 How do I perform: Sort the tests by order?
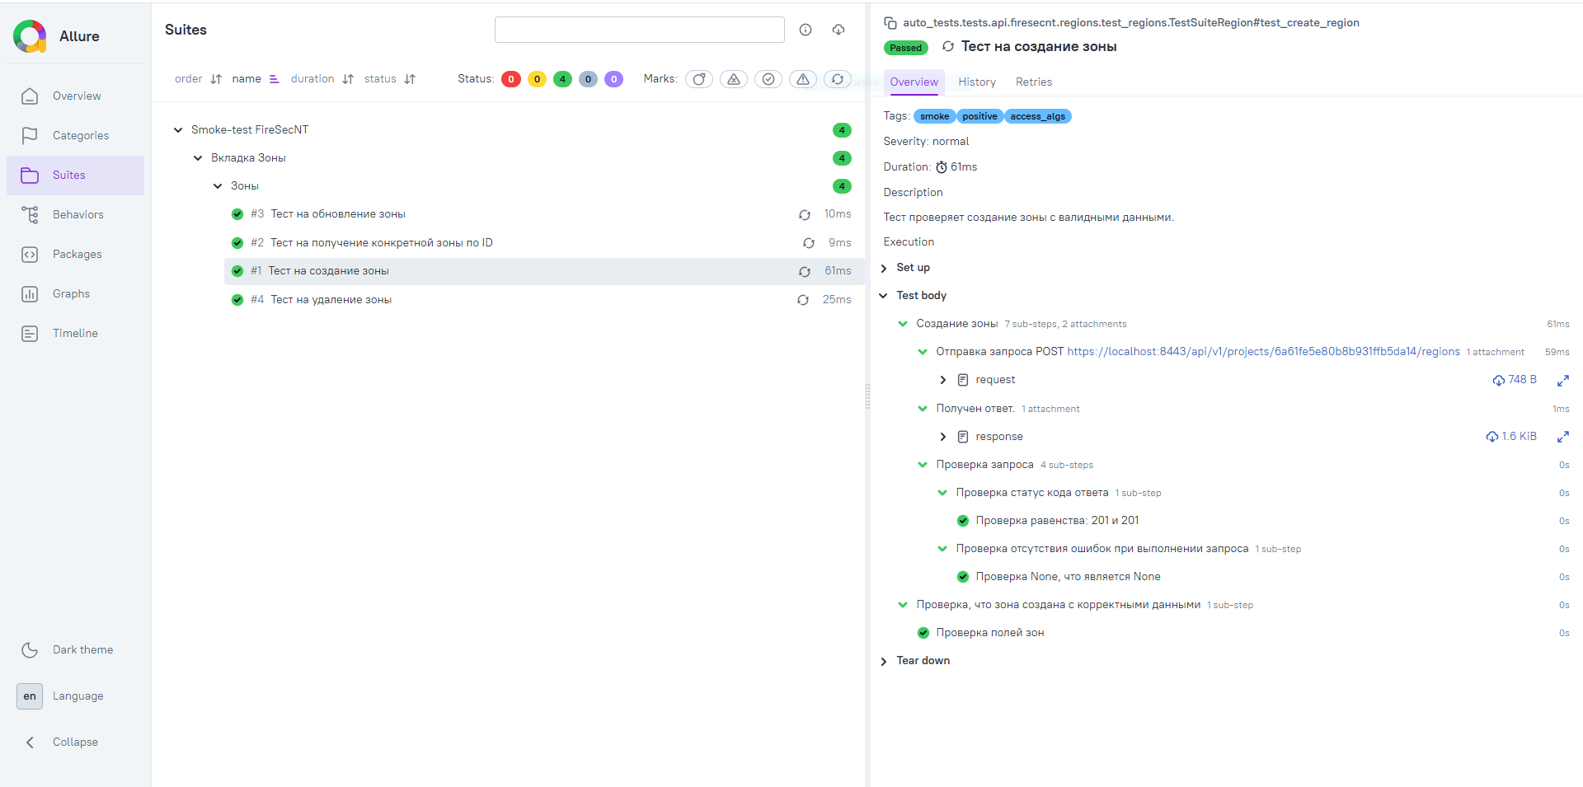click(198, 79)
